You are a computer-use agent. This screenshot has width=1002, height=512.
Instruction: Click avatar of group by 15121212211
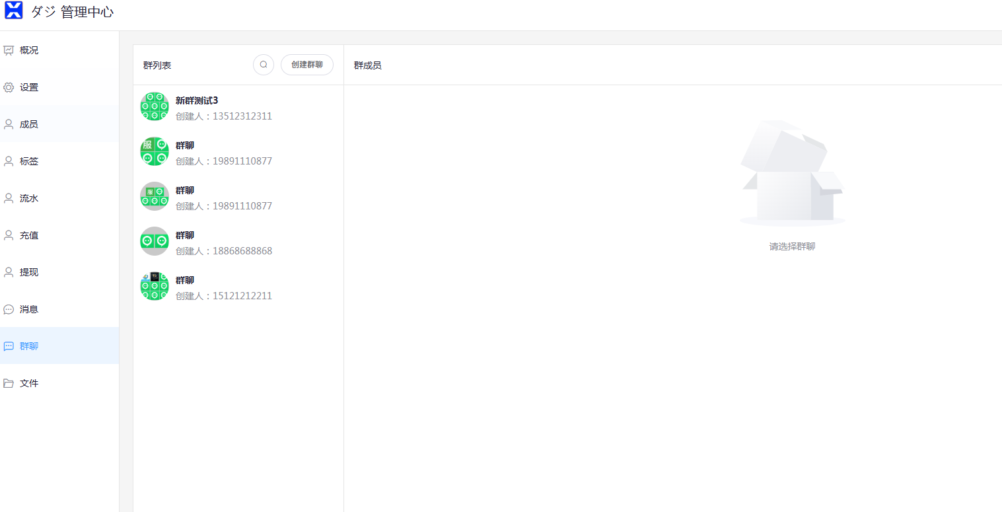155,286
